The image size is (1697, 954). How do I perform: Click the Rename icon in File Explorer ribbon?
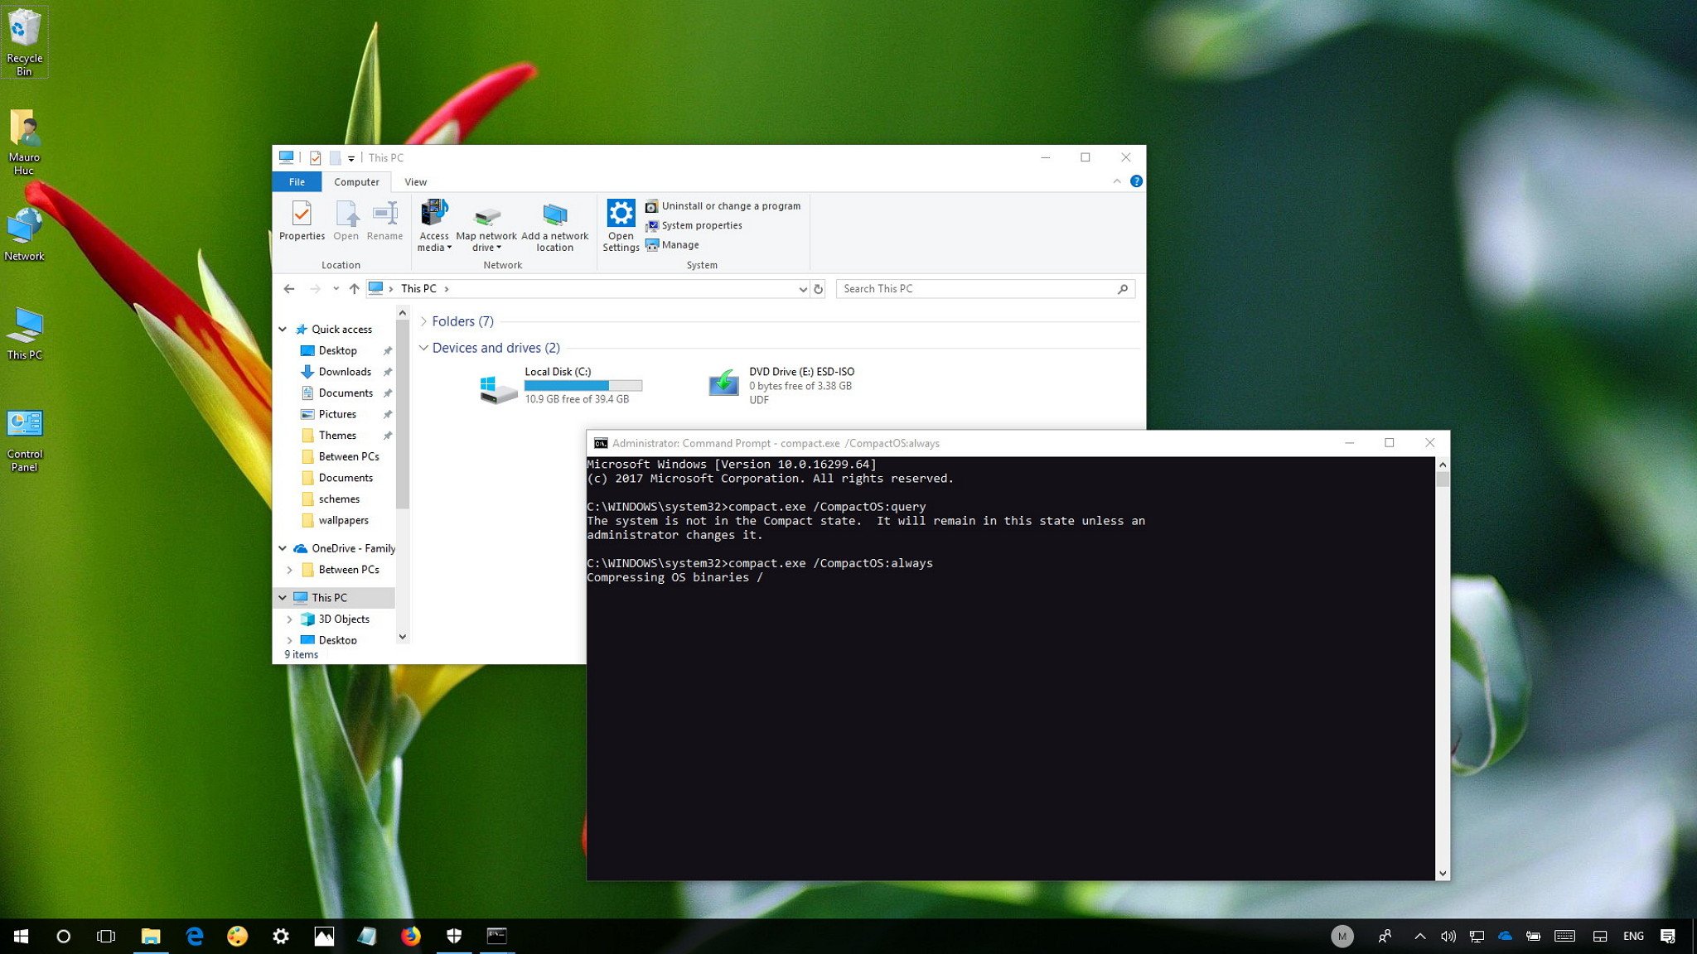tap(384, 220)
